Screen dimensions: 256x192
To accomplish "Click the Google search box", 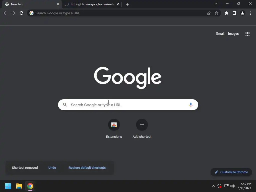I will [128, 105].
